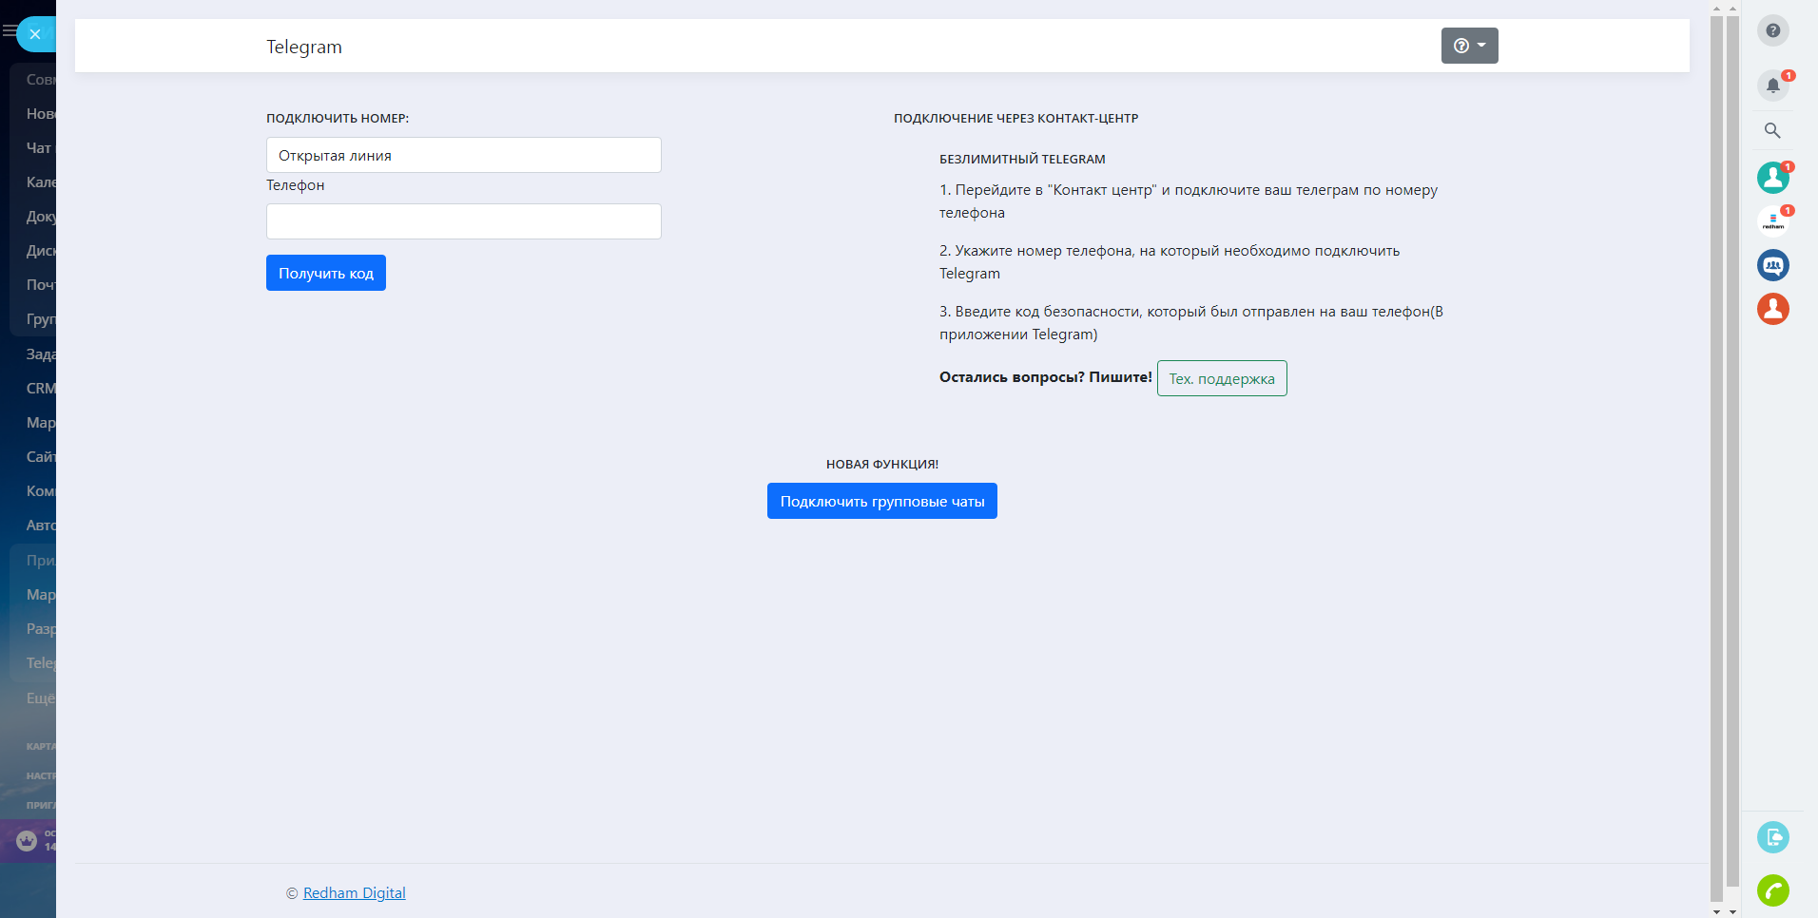Open the "Зада" tasks menu item

click(x=41, y=354)
